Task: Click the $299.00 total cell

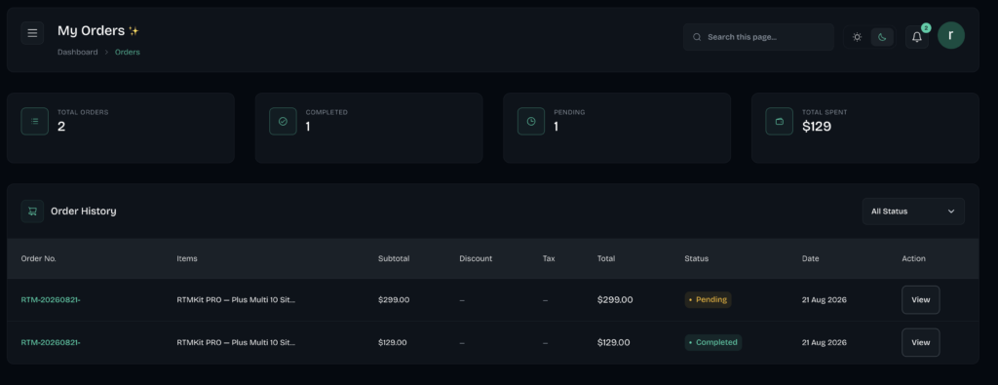Action: click(615, 300)
